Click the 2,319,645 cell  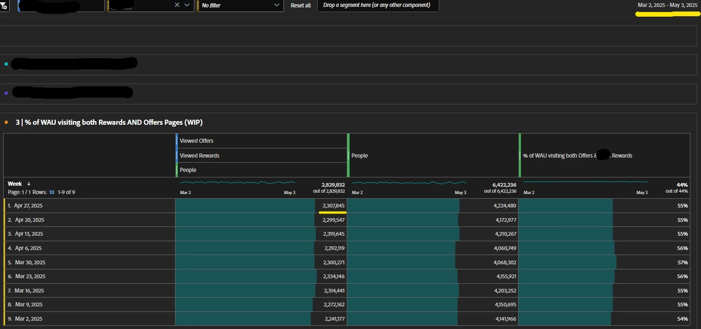pos(261,234)
